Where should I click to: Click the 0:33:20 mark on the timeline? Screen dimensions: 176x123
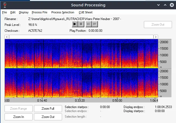click(80, 101)
